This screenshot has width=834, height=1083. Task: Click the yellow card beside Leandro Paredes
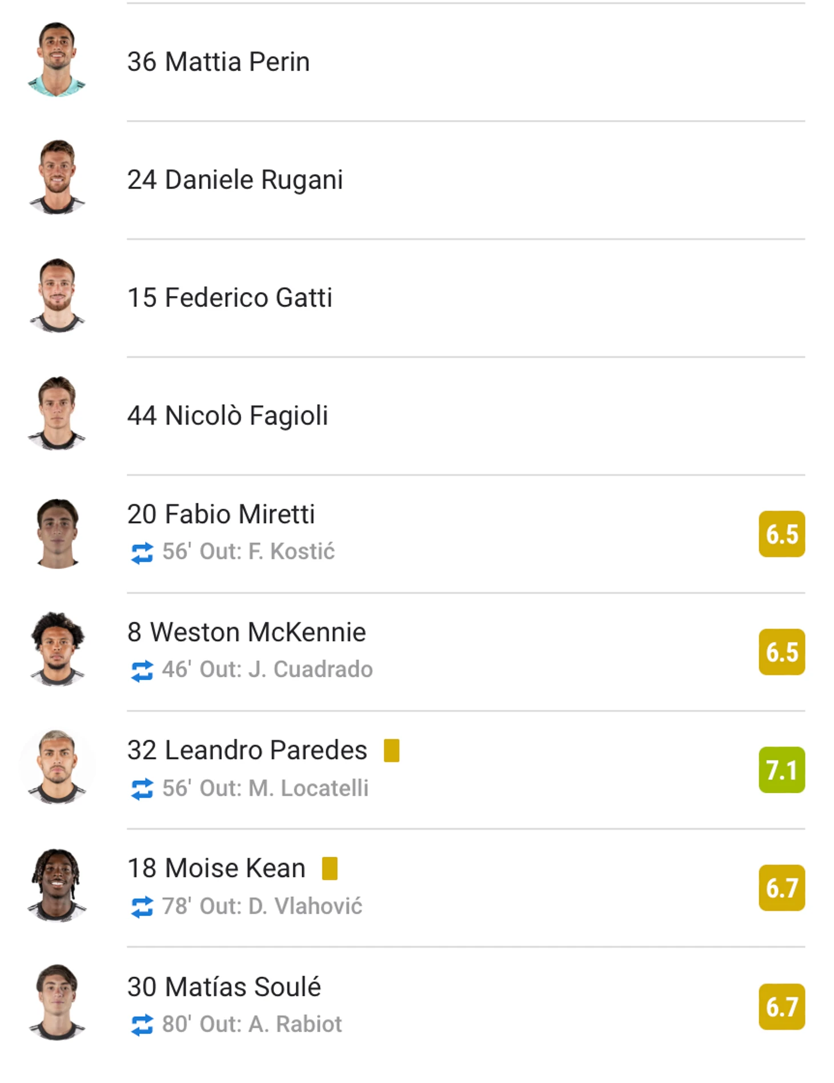(391, 750)
